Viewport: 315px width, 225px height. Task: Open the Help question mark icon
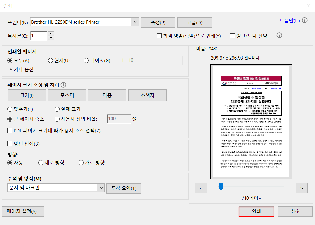[304, 20]
